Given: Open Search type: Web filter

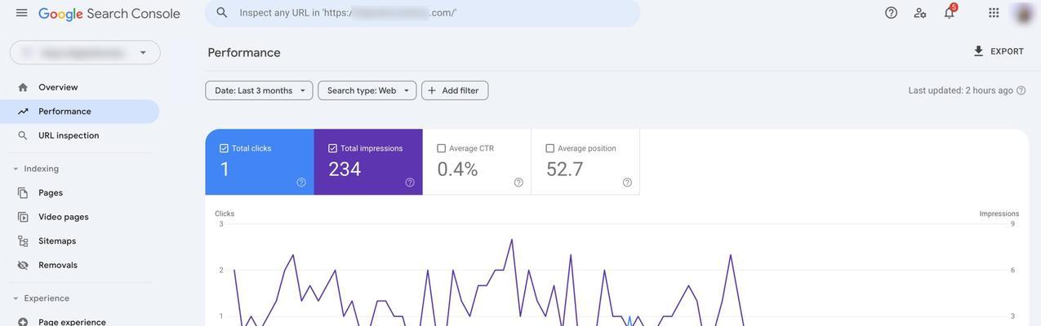Looking at the screenshot, I should [367, 90].
